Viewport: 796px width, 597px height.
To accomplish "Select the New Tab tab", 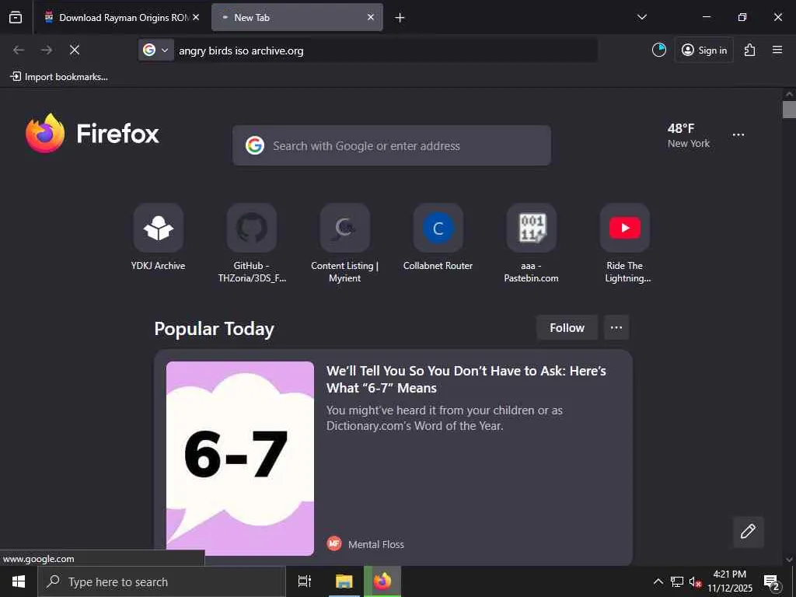I will coord(297,17).
